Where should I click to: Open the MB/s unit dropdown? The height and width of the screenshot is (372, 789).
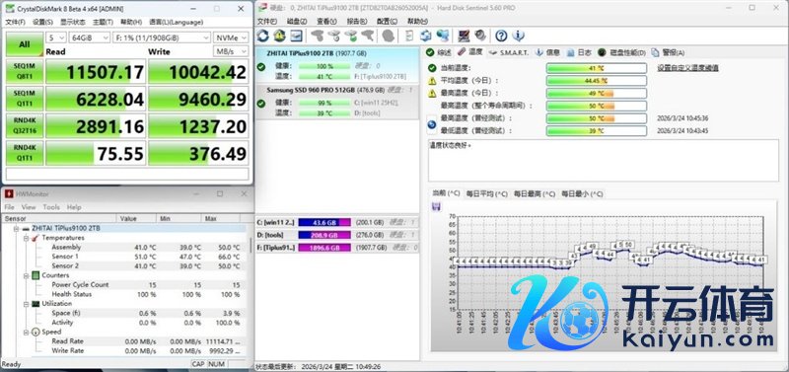click(231, 51)
